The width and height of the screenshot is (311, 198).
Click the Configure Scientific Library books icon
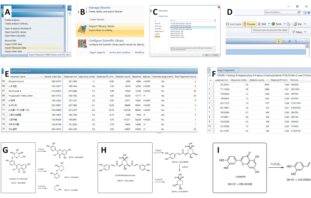coord(82,43)
